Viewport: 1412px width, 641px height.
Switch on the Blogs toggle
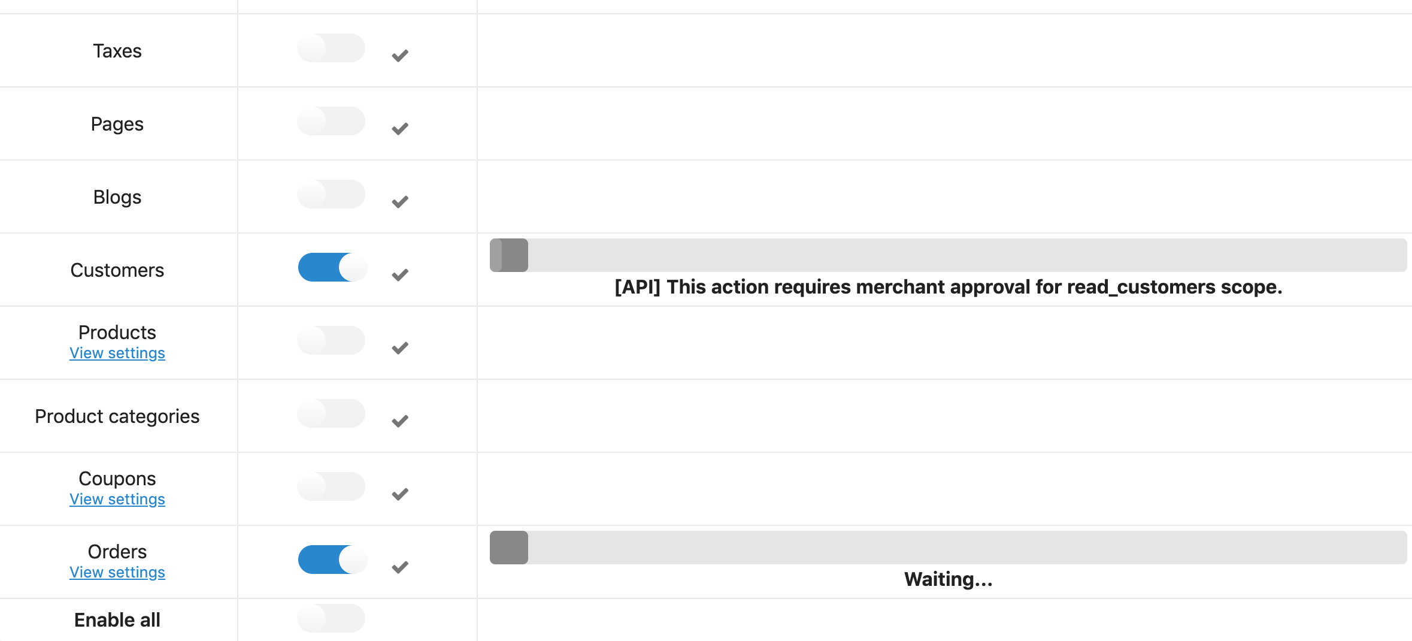point(331,194)
